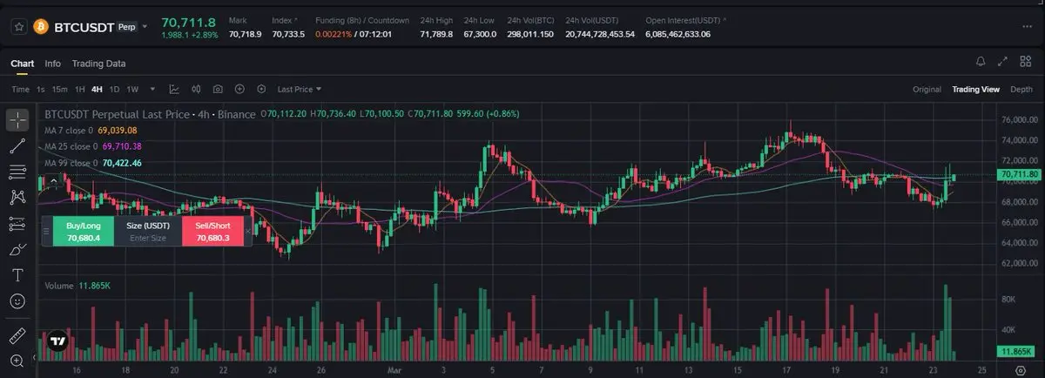Select the text annotation tool
Screen dimensions: 1045x378
pyautogui.click(x=17, y=275)
